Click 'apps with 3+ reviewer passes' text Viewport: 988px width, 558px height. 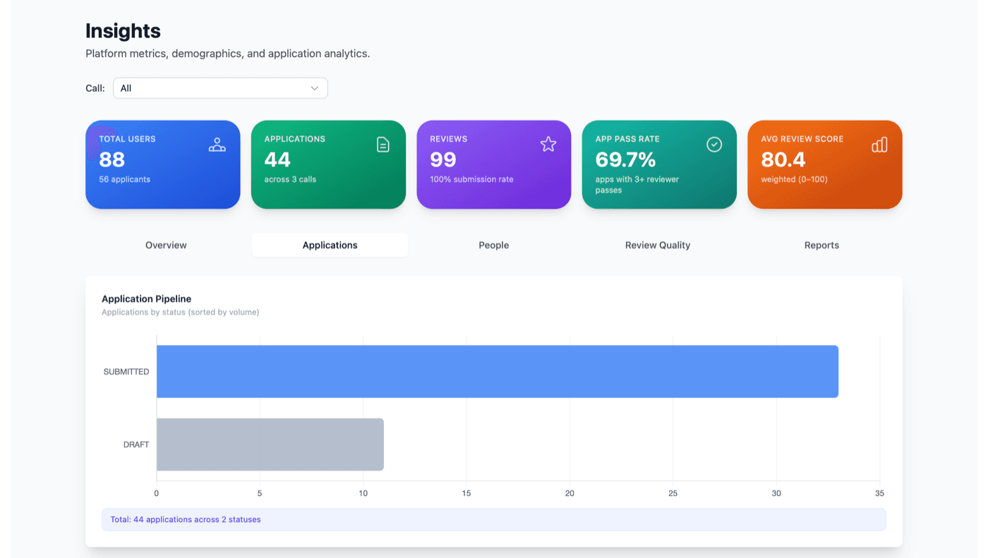(x=637, y=185)
